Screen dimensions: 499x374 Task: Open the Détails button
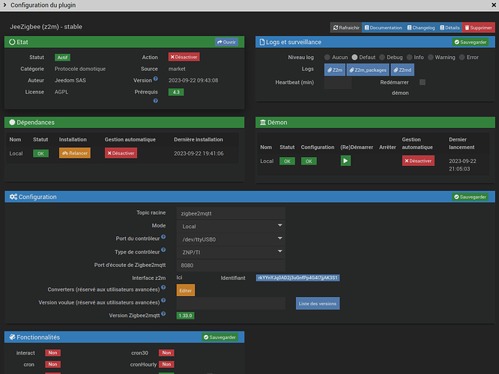(x=450, y=28)
